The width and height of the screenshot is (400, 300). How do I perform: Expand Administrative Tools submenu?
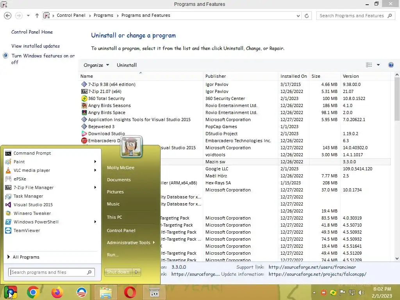point(131,243)
